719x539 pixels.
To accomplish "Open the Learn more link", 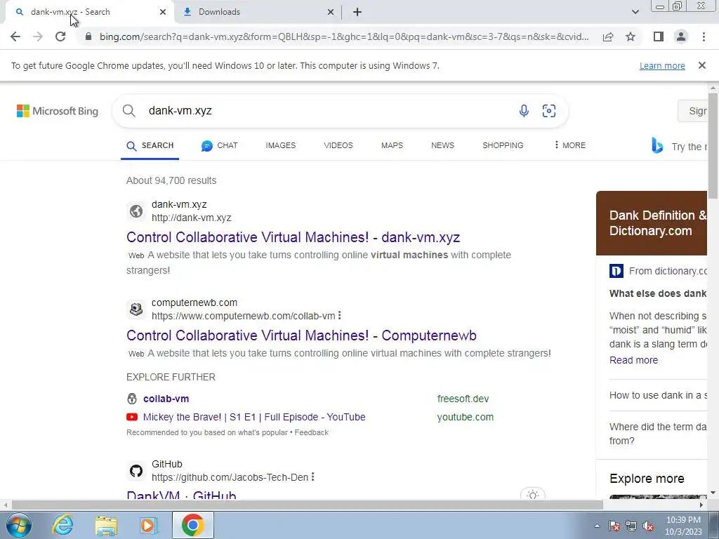I will point(662,65).
